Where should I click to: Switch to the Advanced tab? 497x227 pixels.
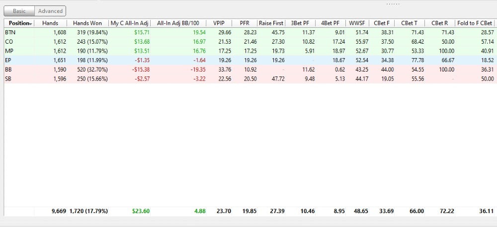[x=50, y=11]
